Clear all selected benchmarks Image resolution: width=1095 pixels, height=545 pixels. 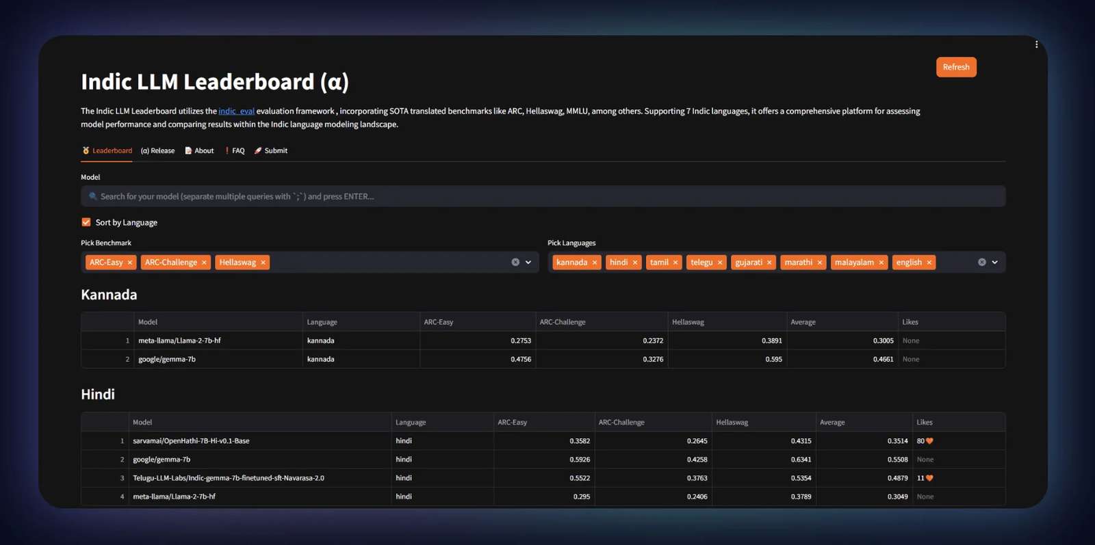point(515,263)
